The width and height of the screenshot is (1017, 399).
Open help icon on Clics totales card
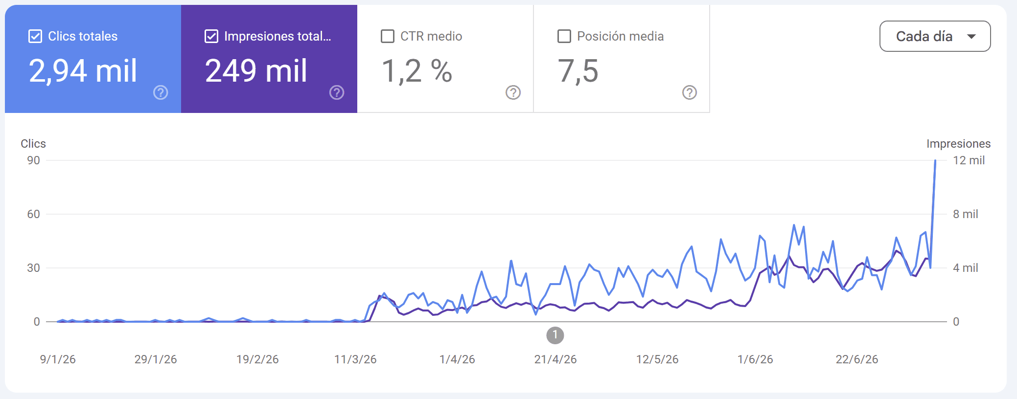tap(161, 92)
